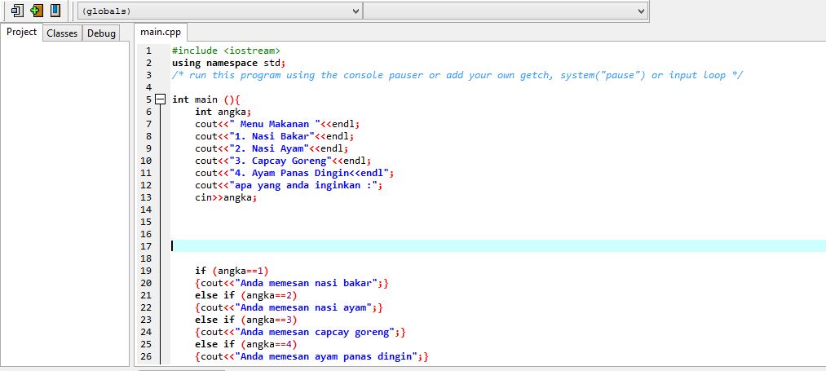Screen dimensions: 826x371
Task: Click the '"Anda memesan nasi bakar"' string
Action: 306,282
